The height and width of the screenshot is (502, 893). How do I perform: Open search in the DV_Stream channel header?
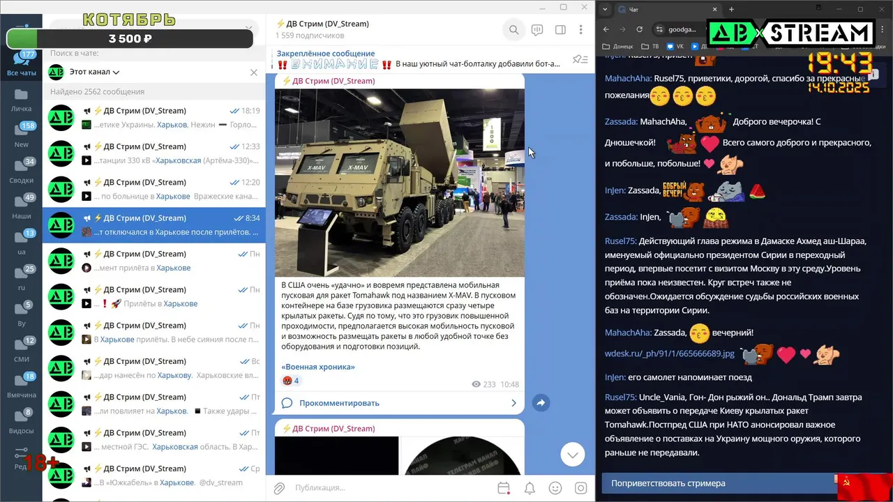(513, 30)
